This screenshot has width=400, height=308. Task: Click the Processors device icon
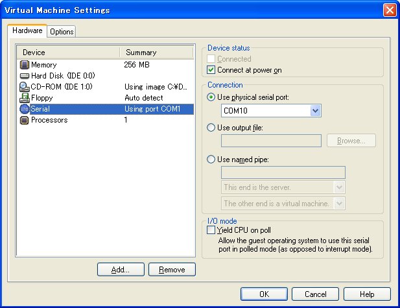pos(25,120)
